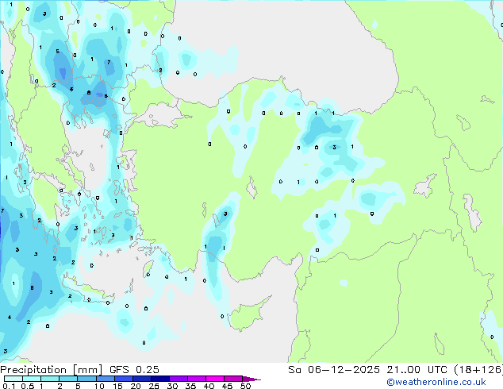Pick the legend swatch between 5 and 10
Viewport: 503px width, 389px height.
click(86, 379)
